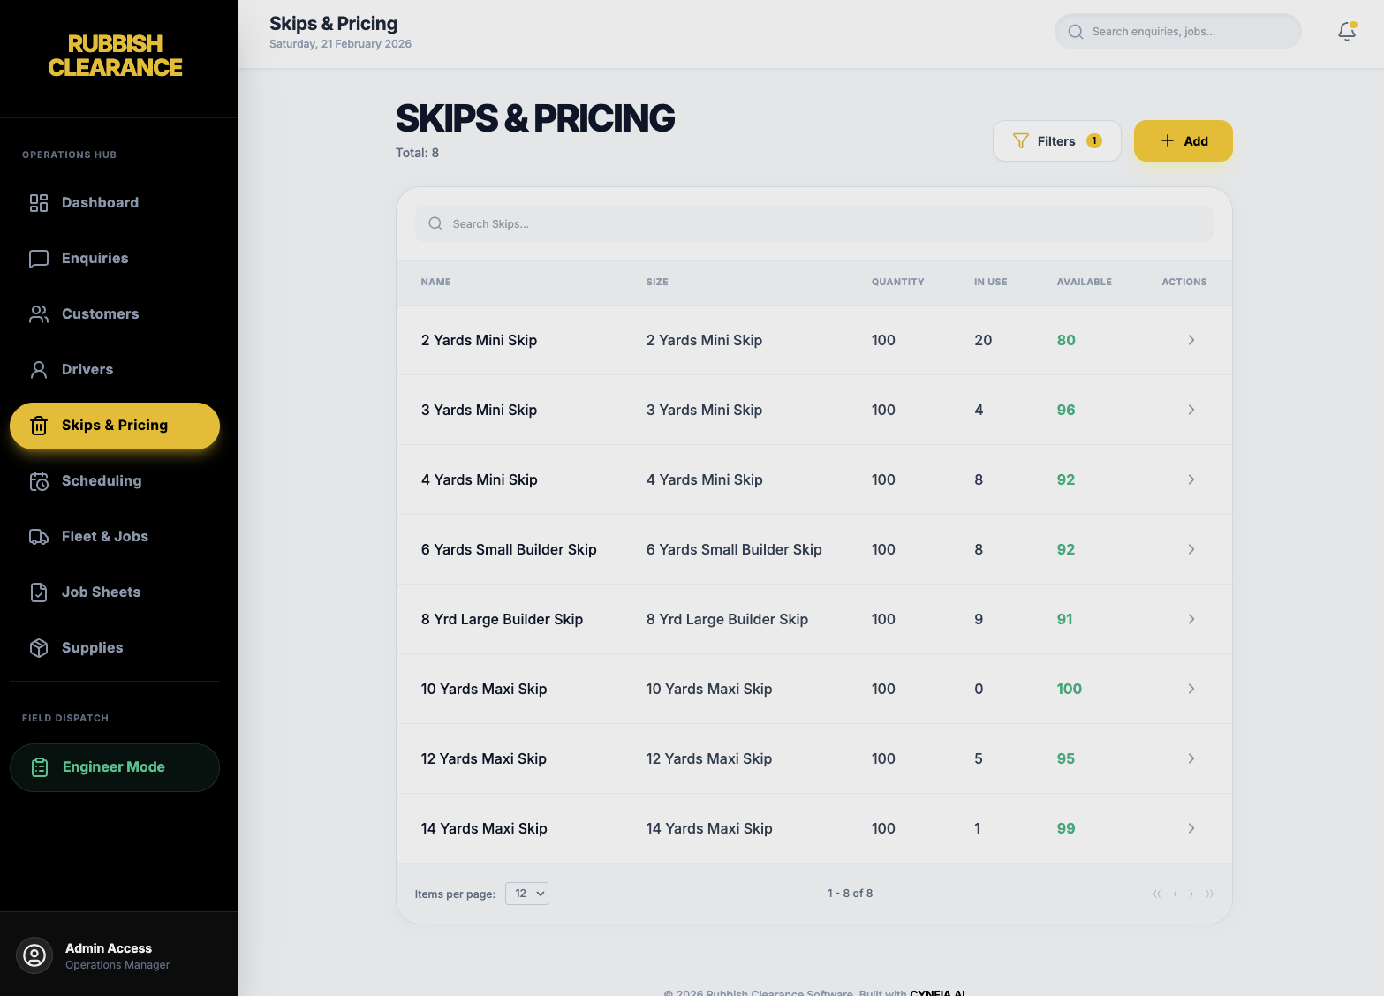Select the Fleet & Jobs truck icon

(x=38, y=536)
